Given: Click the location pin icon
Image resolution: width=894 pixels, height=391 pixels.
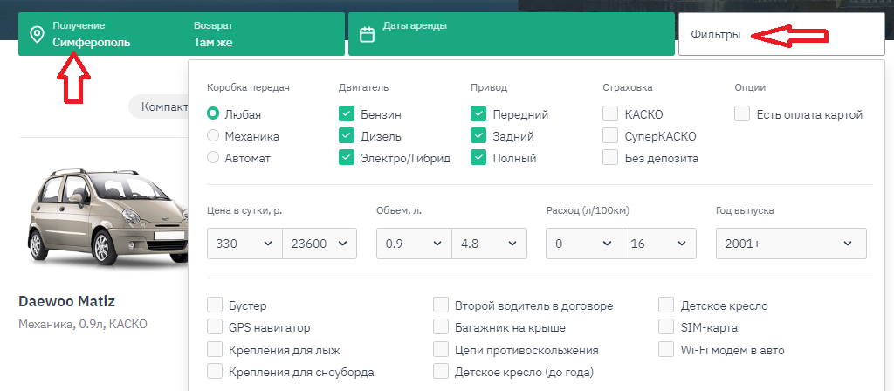Looking at the screenshot, I should coord(37,34).
